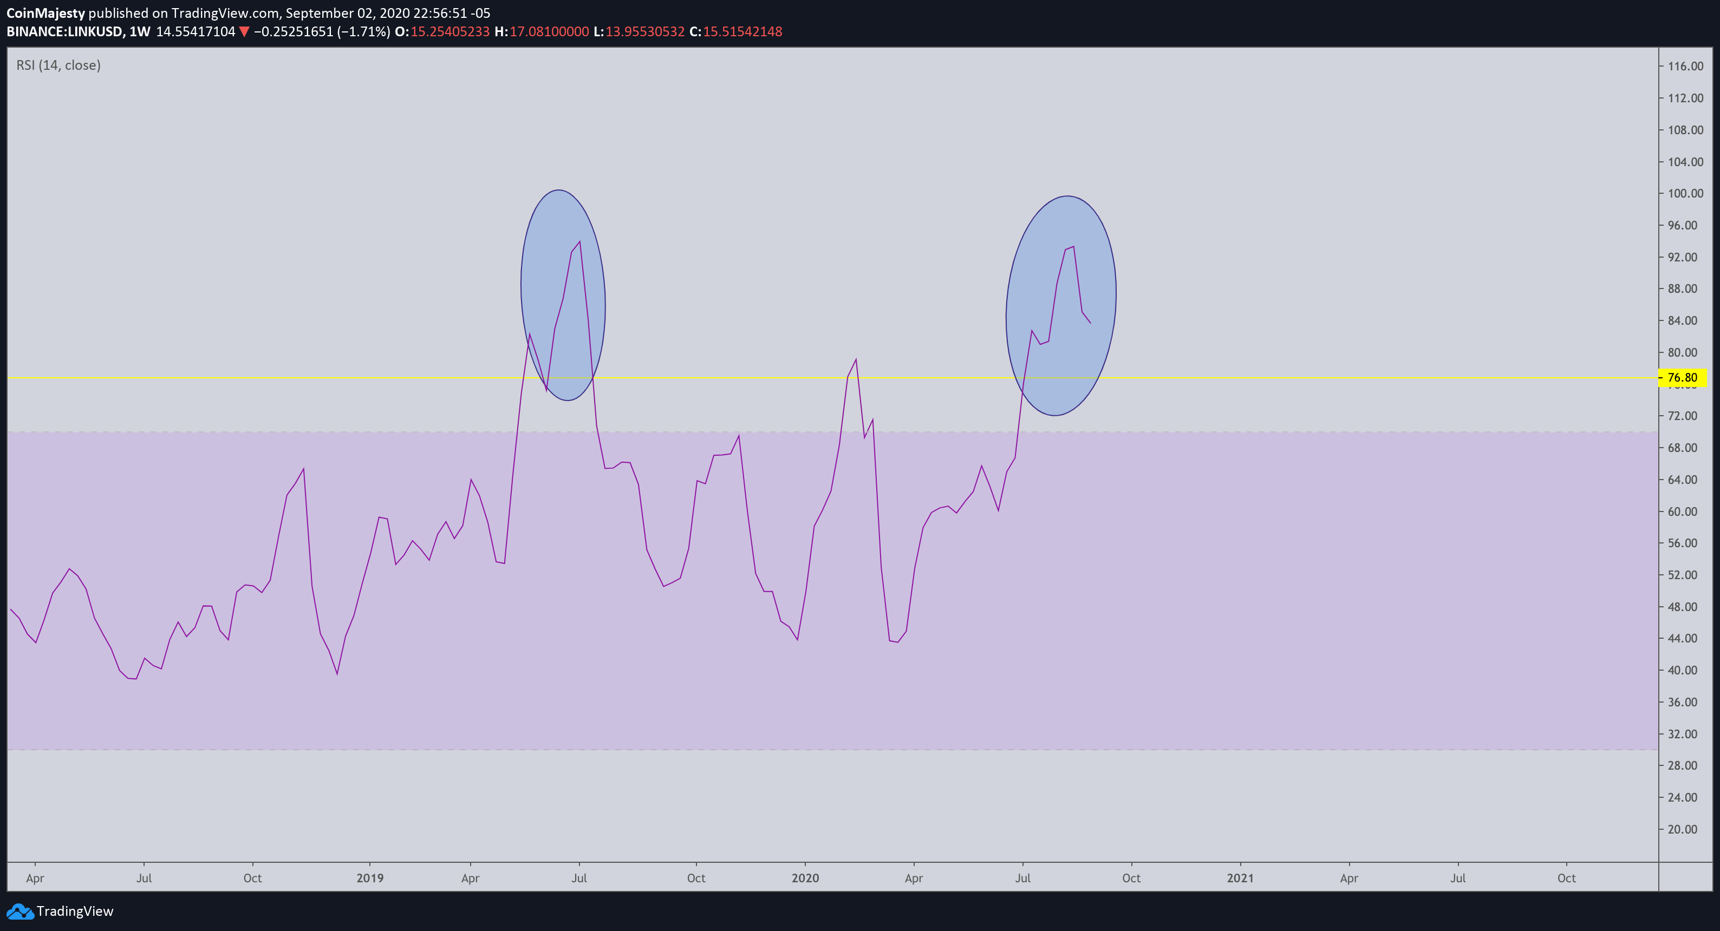Click the TradingView wordmark text
Viewport: 1720px width, 931px height.
75,911
